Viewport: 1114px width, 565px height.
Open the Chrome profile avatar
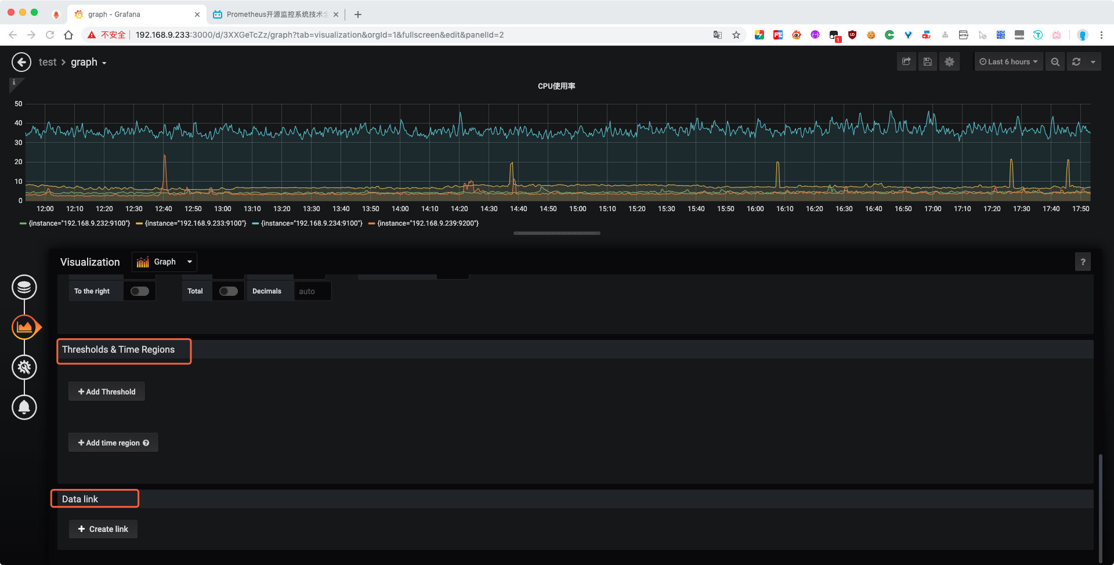tap(1082, 35)
